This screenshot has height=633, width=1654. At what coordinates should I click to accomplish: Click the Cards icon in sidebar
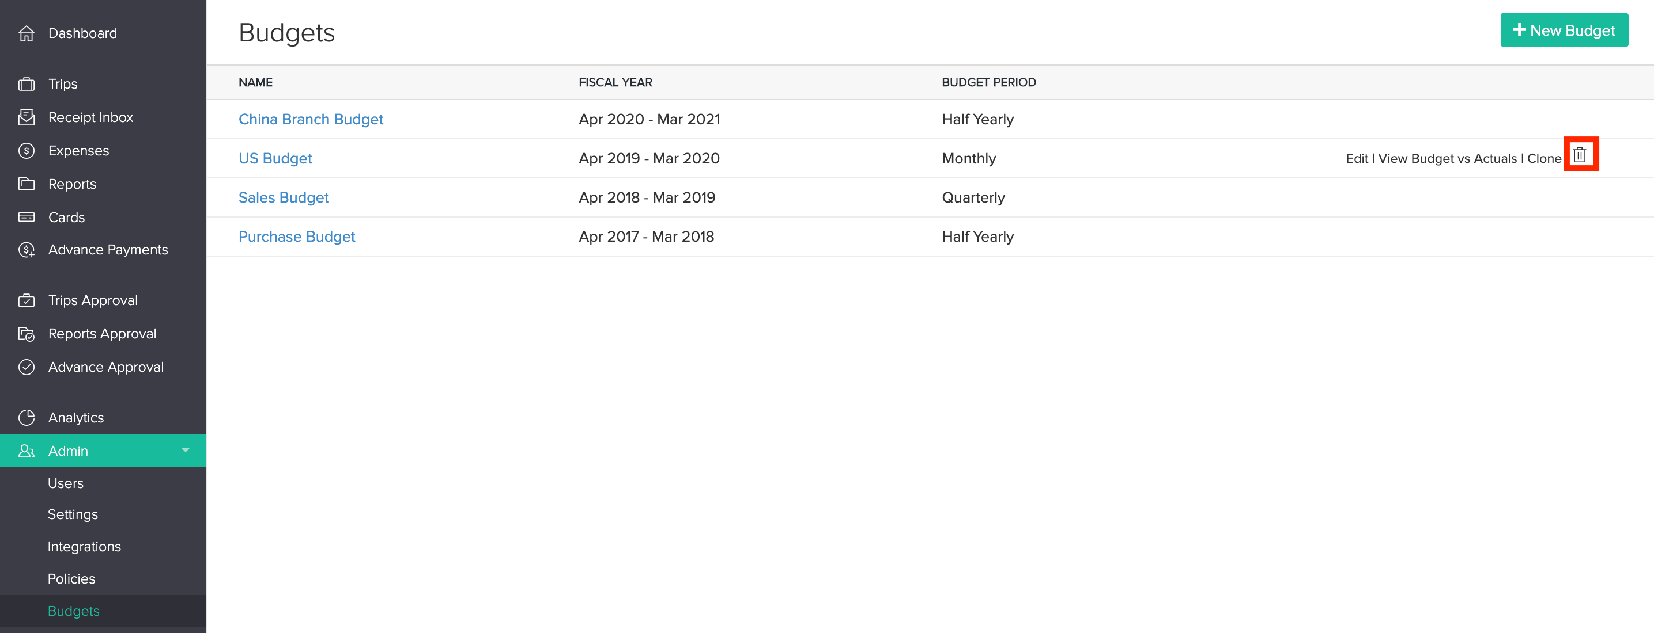click(x=27, y=218)
